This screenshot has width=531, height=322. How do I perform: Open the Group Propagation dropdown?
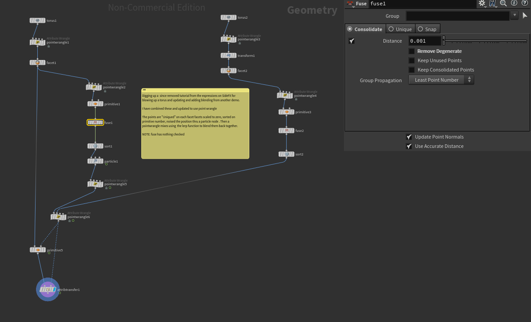tap(441, 80)
